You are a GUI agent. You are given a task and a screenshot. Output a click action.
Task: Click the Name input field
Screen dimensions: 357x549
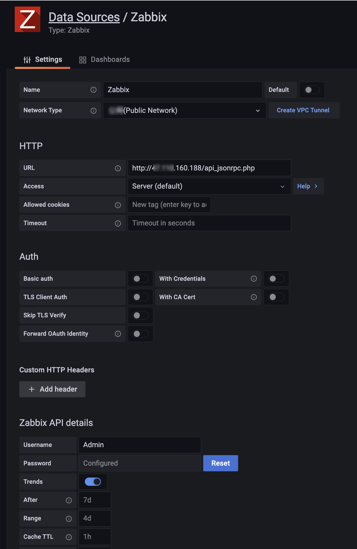click(182, 90)
